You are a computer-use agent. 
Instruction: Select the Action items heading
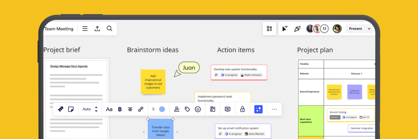click(236, 50)
